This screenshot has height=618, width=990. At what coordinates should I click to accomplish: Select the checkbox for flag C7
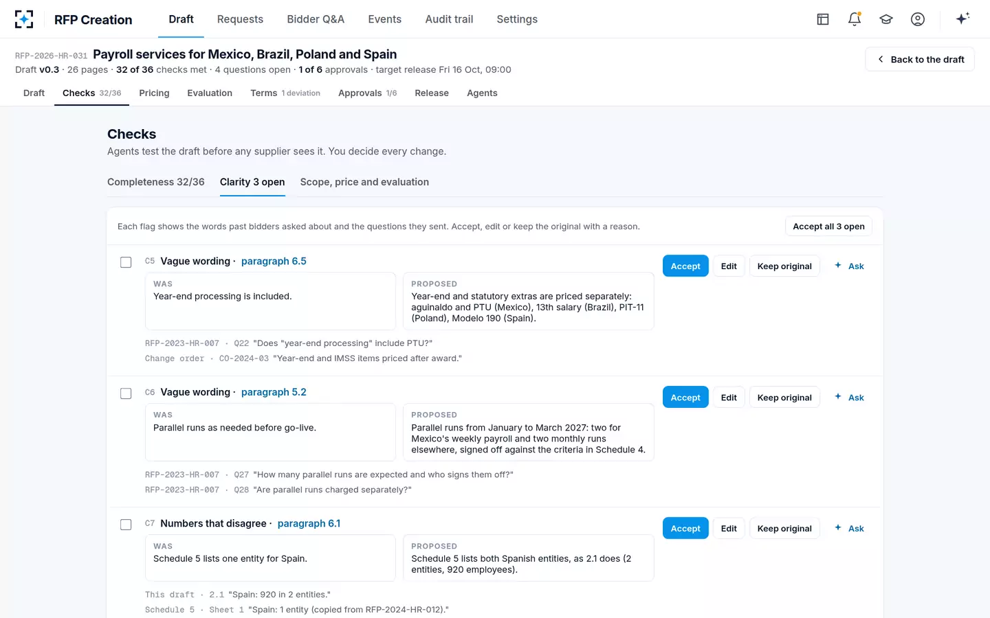126,525
